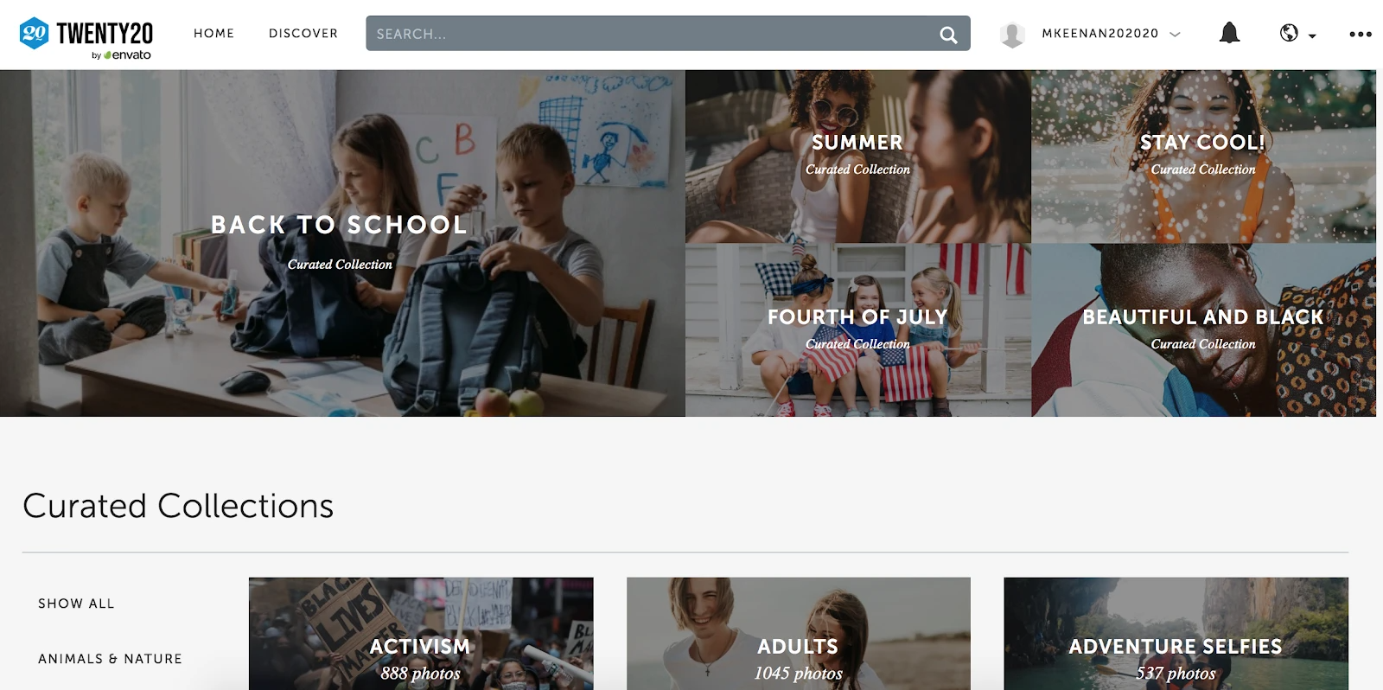Open the Back to School collection
Viewport: 1383px width, 690px height.
coord(342,243)
